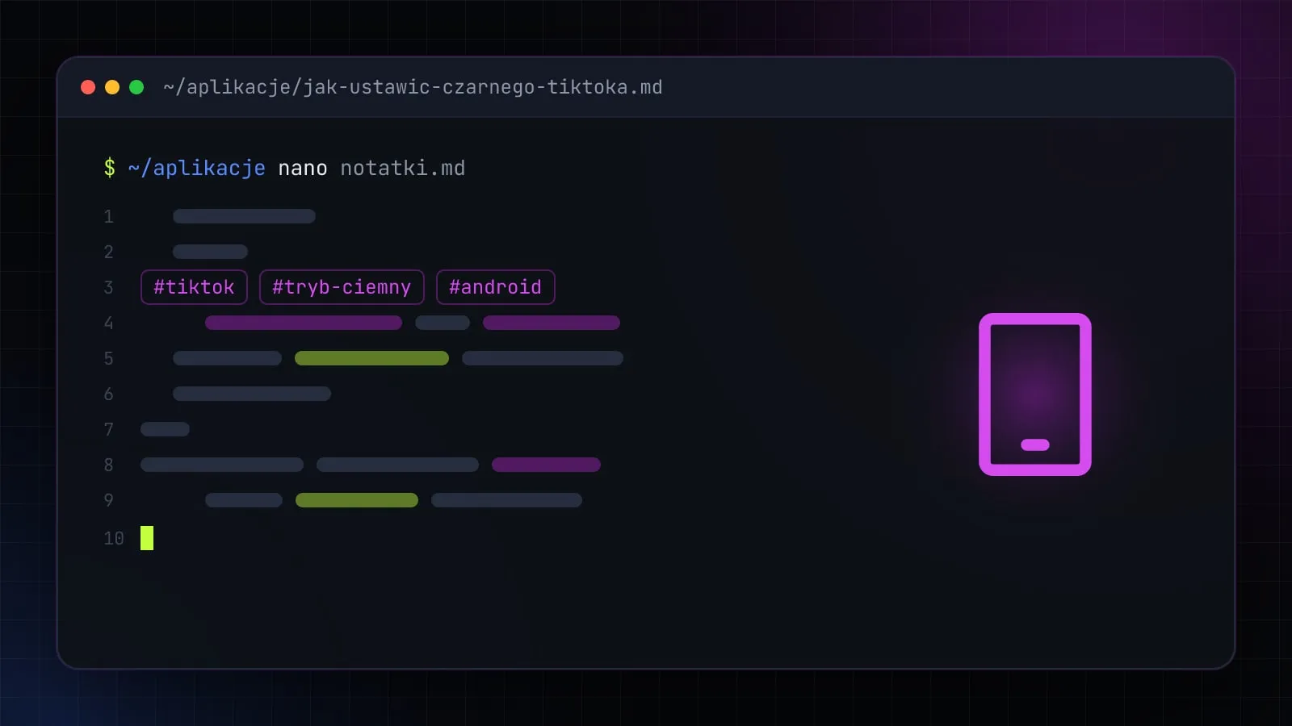
Task: Click line number 1 in the gutter
Action: click(x=108, y=216)
